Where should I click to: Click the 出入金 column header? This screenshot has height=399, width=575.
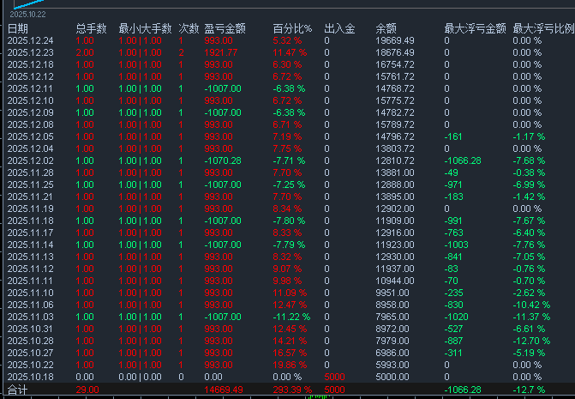(x=339, y=29)
